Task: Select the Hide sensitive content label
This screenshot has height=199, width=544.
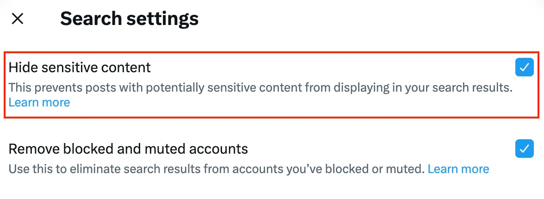Action: [80, 68]
